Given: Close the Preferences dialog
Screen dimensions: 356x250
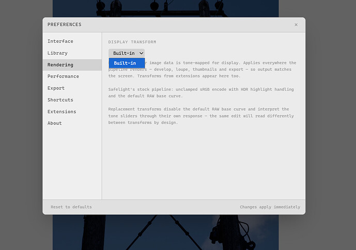Looking at the screenshot, I should [296, 25].
